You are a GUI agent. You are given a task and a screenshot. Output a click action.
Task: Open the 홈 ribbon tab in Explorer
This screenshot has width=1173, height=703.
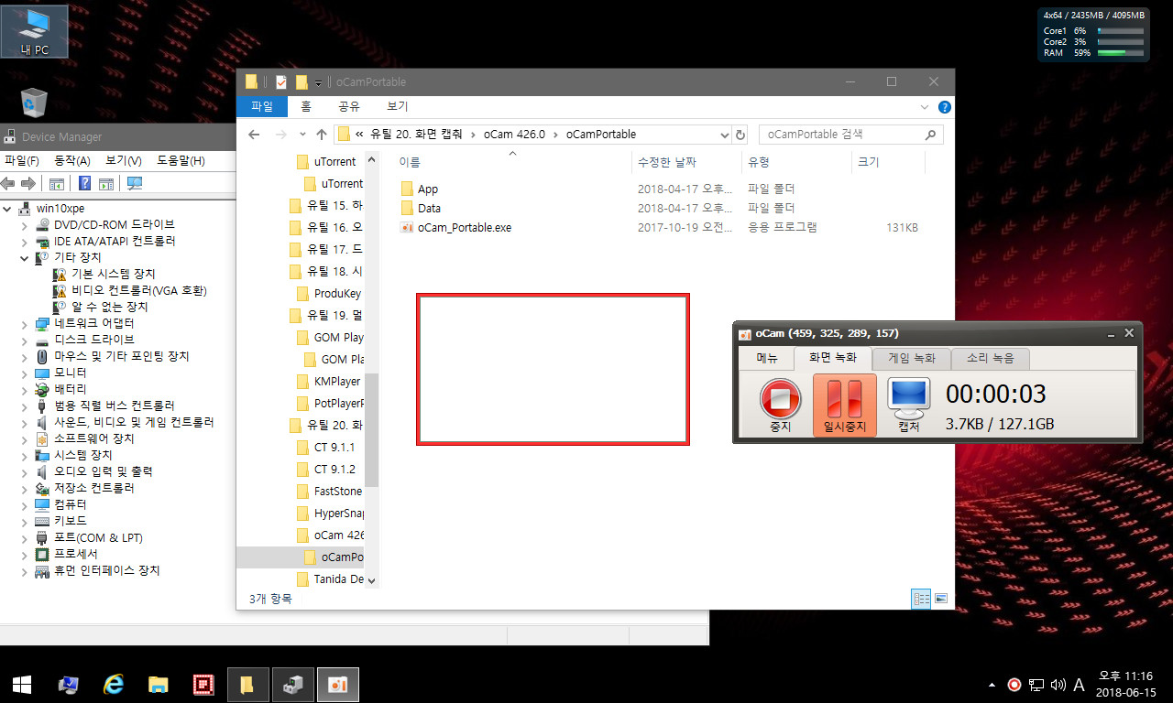click(x=306, y=106)
